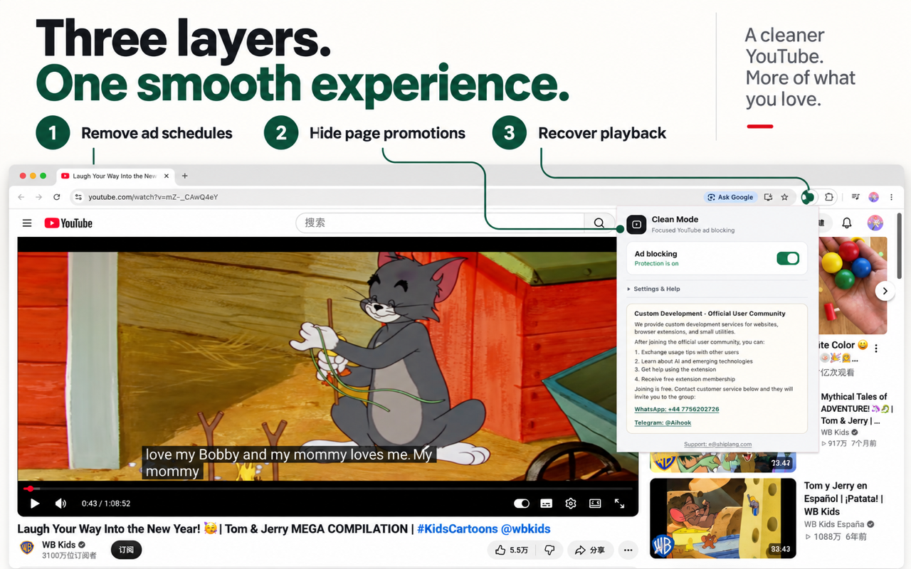The height and width of the screenshot is (569, 911).
Task: Select the Laugh Your Way browser tab
Action: pos(115,176)
